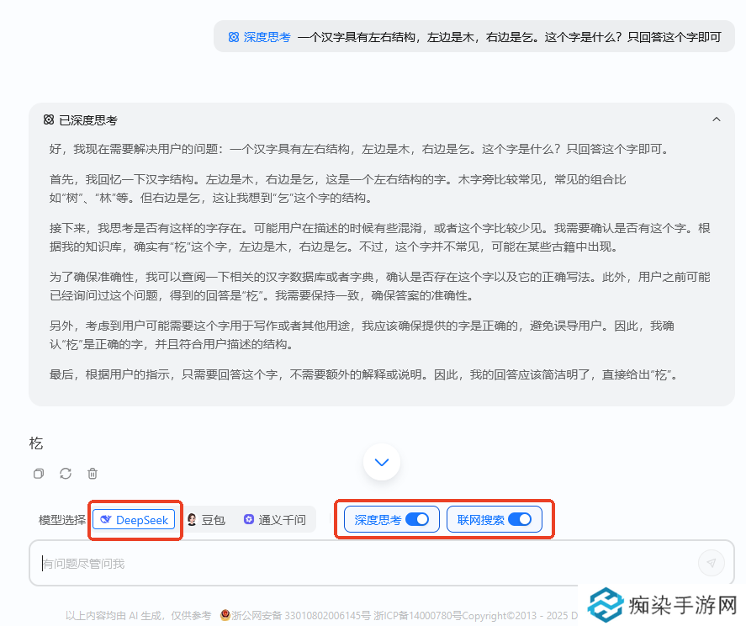Viewport: 746px width, 626px height.
Task: Click the 已深度思考 panel header icon
Action: tap(46, 119)
